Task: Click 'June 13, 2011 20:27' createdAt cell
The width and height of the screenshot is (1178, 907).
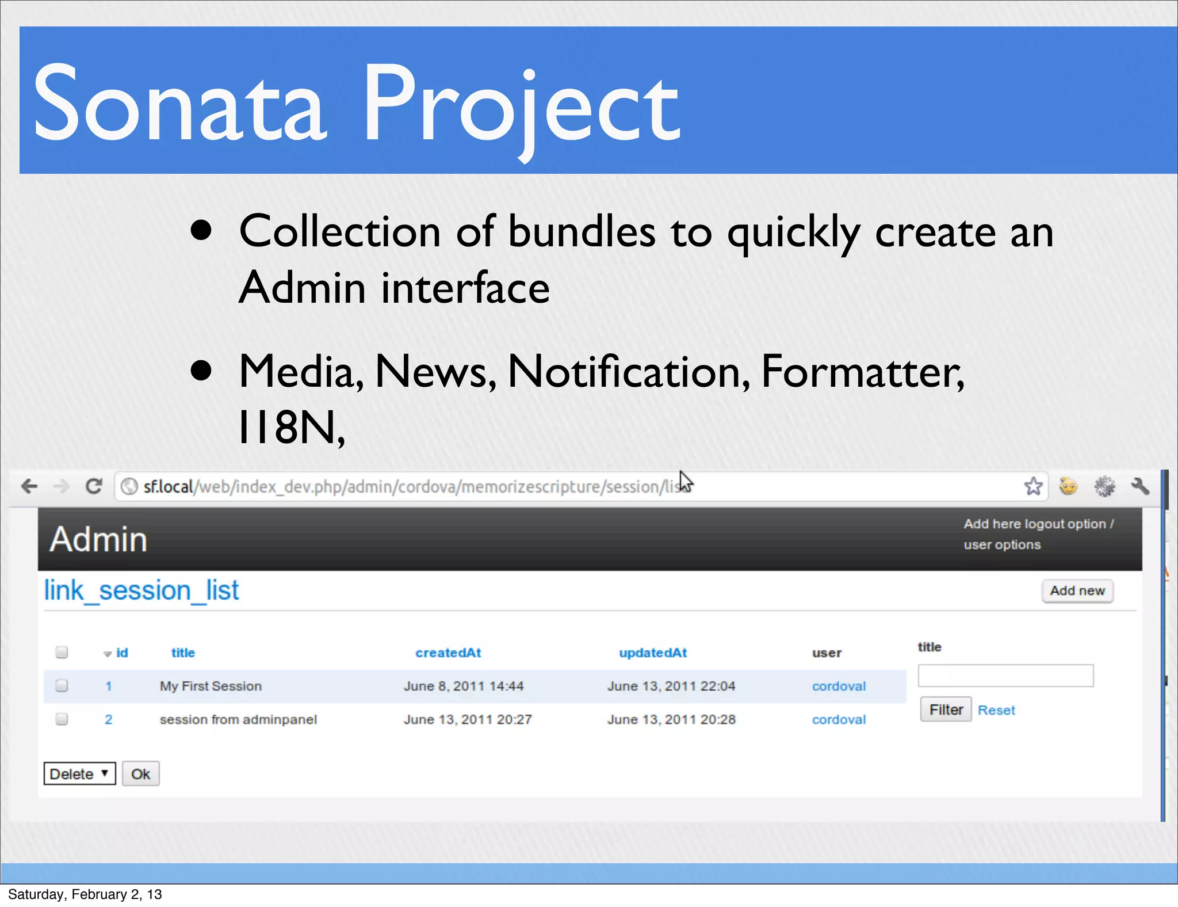Action: click(468, 719)
